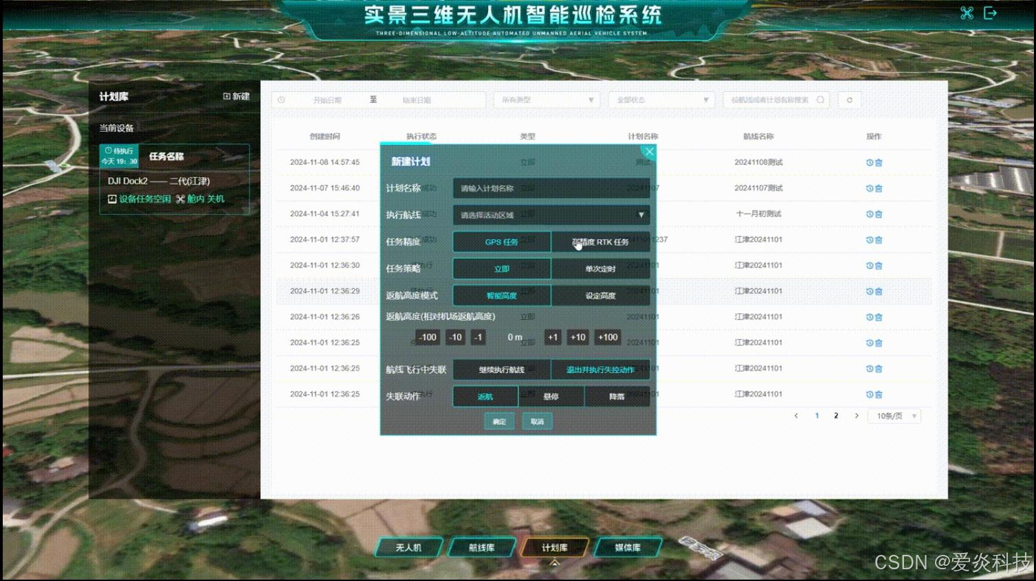Click clock icon in row 2024-11-07 15:46:40
The image size is (1036, 581).
(x=870, y=188)
